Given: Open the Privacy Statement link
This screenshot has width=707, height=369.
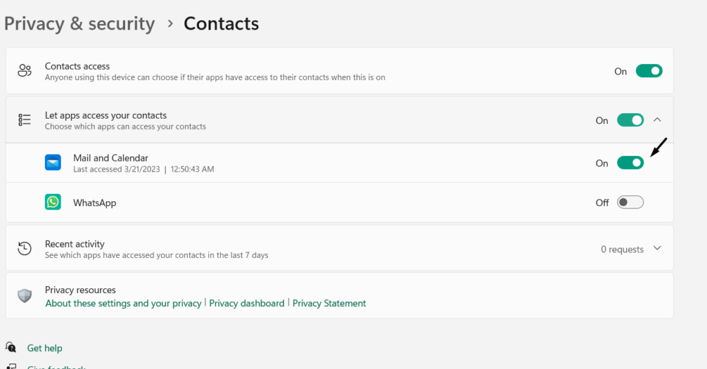Looking at the screenshot, I should click(x=329, y=303).
